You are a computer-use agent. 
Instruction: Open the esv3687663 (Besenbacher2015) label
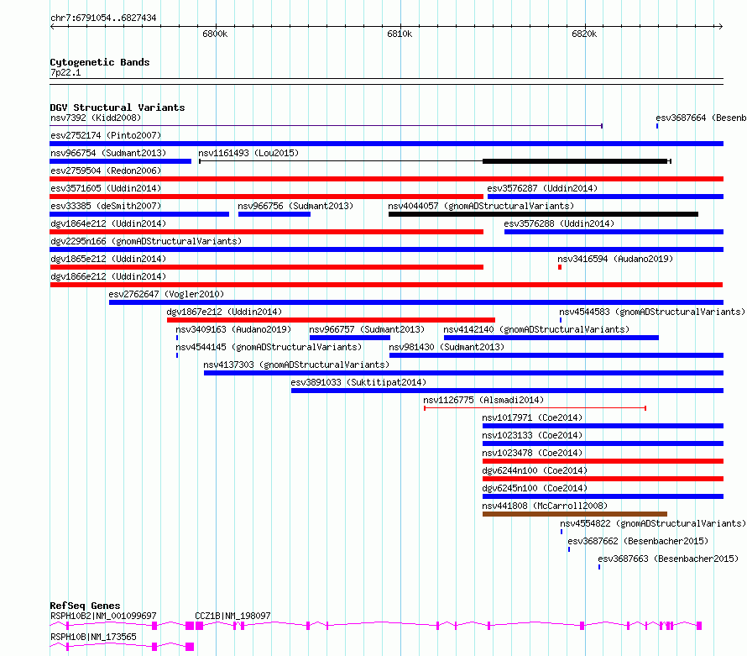point(668,559)
